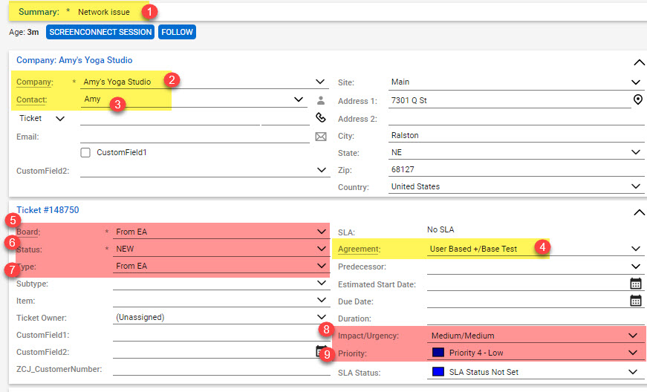Click the SCREENCONNECT SESSION button
Viewport: 647px width, 392px height.
[x=100, y=32]
